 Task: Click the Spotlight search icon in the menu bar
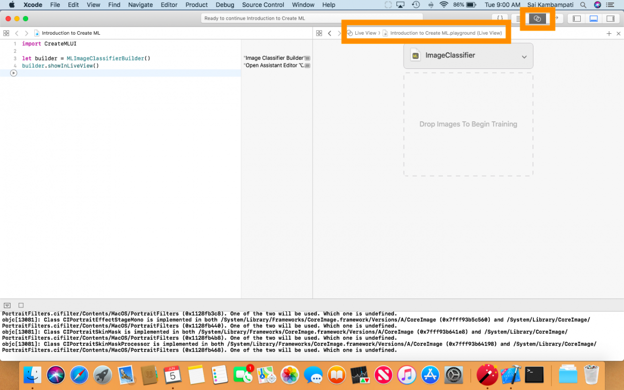pyautogui.click(x=583, y=5)
